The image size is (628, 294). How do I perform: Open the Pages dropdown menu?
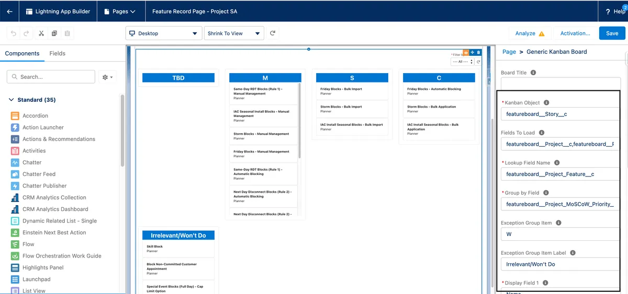(120, 11)
